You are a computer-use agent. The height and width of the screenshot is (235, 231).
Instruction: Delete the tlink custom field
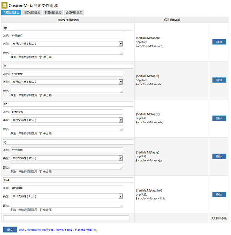coord(219,194)
